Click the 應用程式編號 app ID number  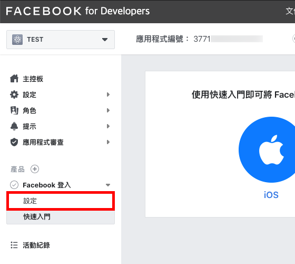click(228, 39)
